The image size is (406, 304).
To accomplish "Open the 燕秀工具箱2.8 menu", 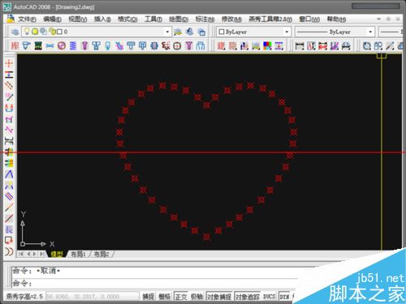I will [x=270, y=19].
